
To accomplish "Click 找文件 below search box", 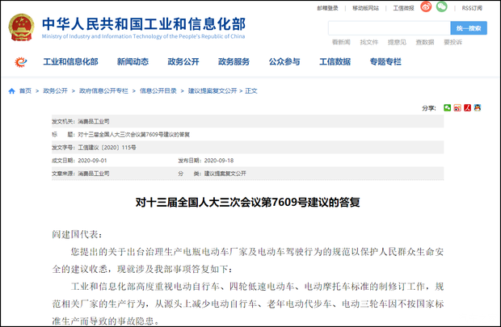I will tap(369, 42).
